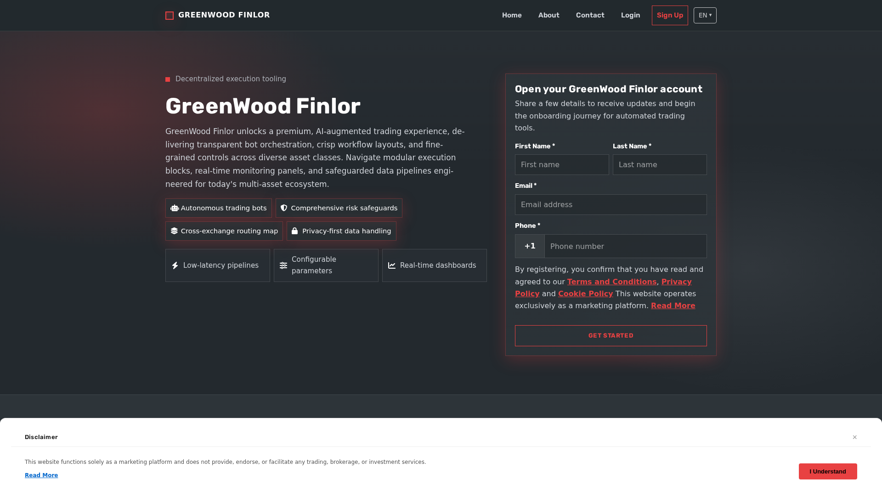Viewport: 882px width, 496px height.
Task: Select the Comprehensive risk safeguards badge
Action: [339, 208]
